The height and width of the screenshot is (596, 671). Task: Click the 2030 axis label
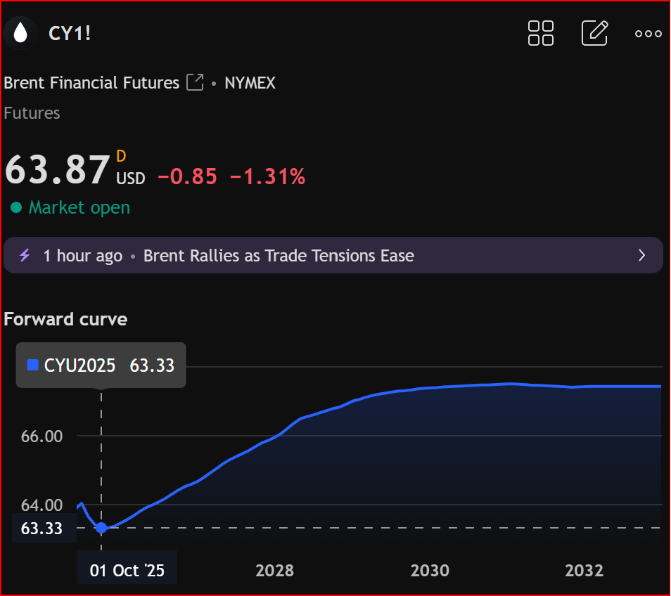pyautogui.click(x=430, y=571)
